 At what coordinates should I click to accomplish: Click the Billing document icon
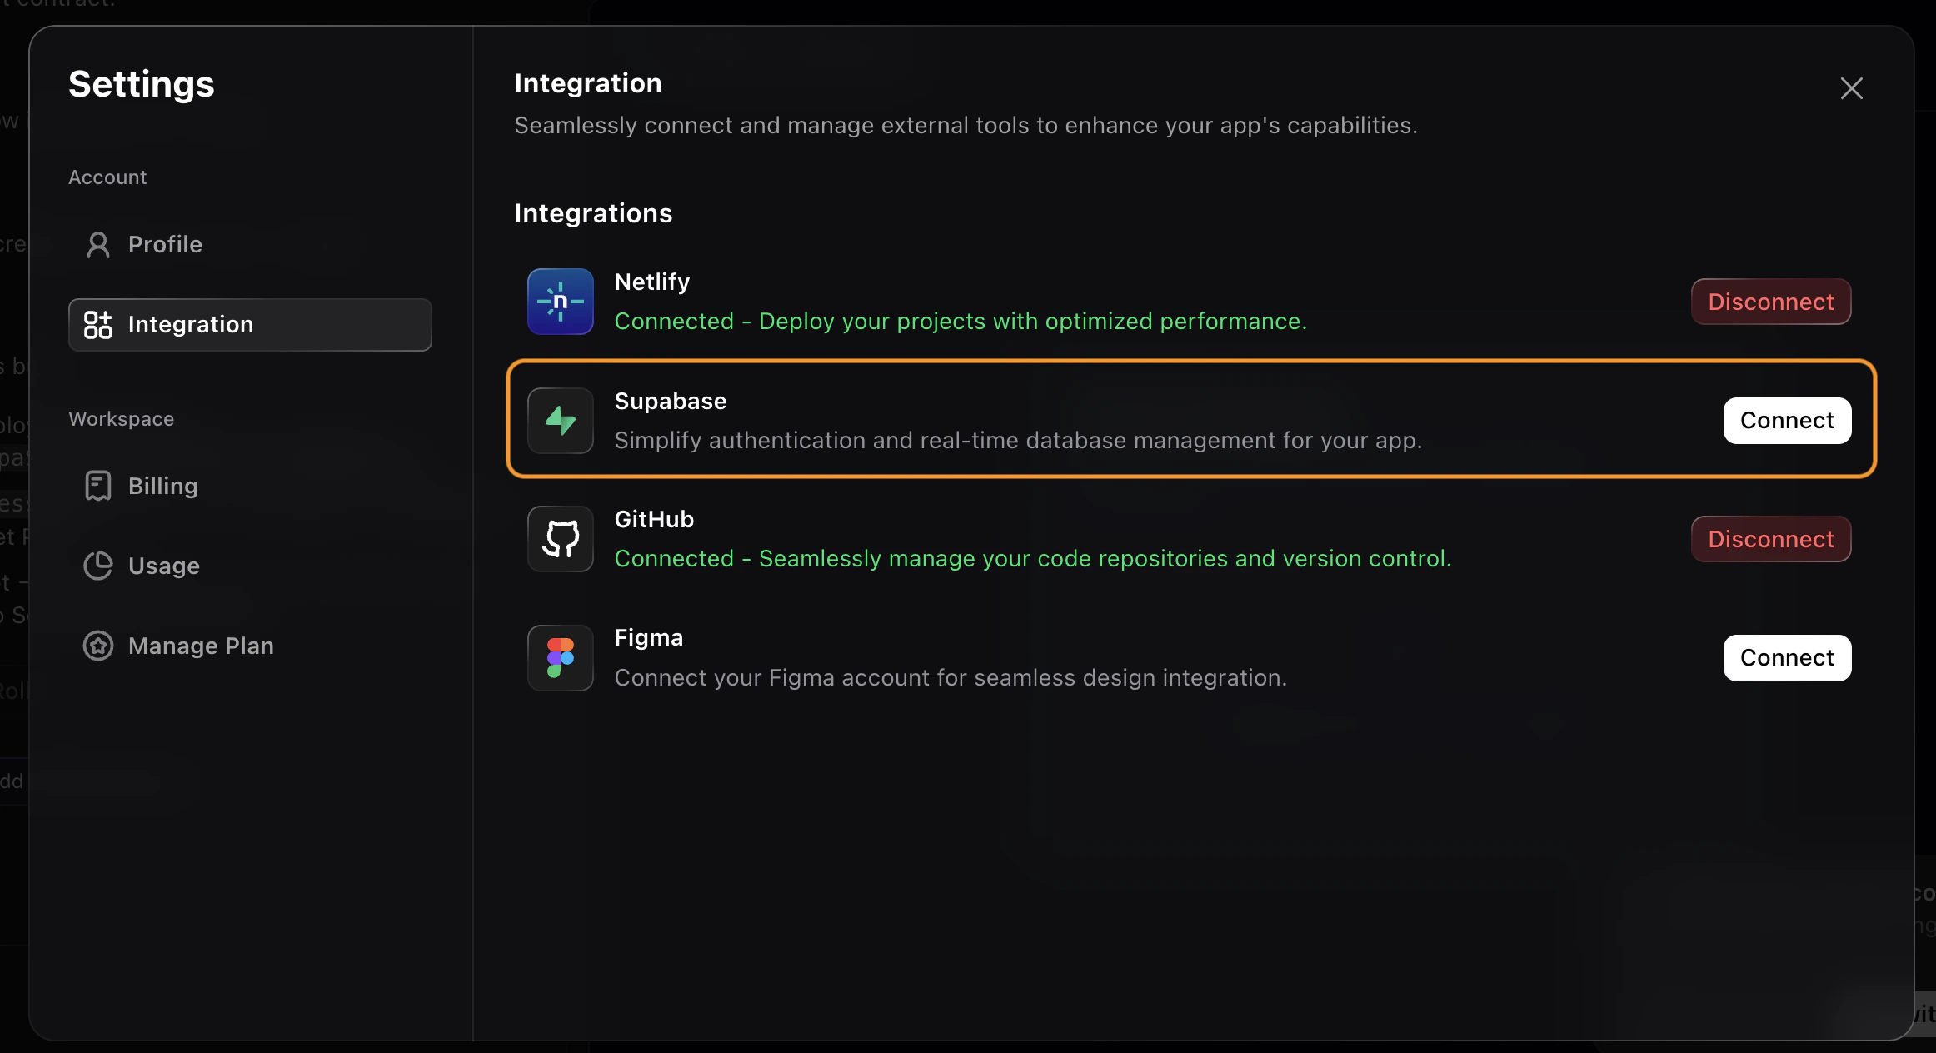pyautogui.click(x=97, y=485)
